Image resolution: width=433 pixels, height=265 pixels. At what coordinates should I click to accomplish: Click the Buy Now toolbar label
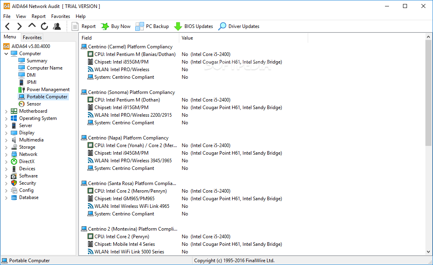[x=121, y=26]
